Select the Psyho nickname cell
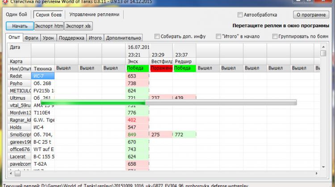The height and width of the screenshot is (187, 335). 20,83
